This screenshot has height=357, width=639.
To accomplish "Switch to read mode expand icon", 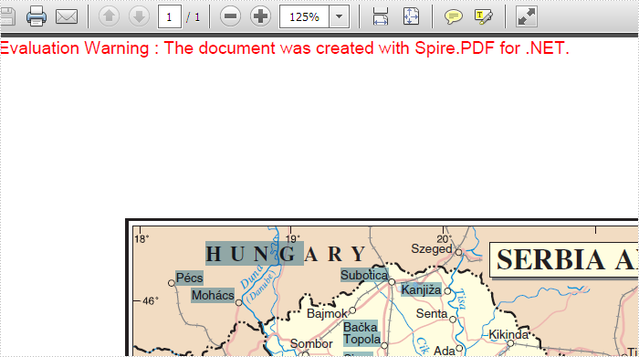I will coord(527,16).
